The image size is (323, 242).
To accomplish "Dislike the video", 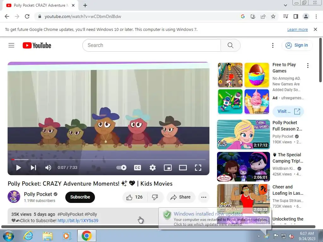I will (155, 197).
